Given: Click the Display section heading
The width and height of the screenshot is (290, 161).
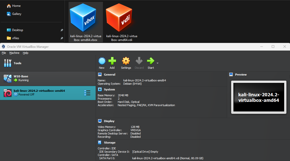Looking at the screenshot, I should click(109, 121).
